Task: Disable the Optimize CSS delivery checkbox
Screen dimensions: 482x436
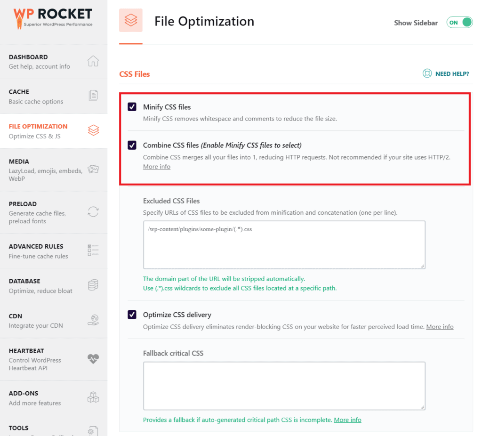Action: pos(132,315)
